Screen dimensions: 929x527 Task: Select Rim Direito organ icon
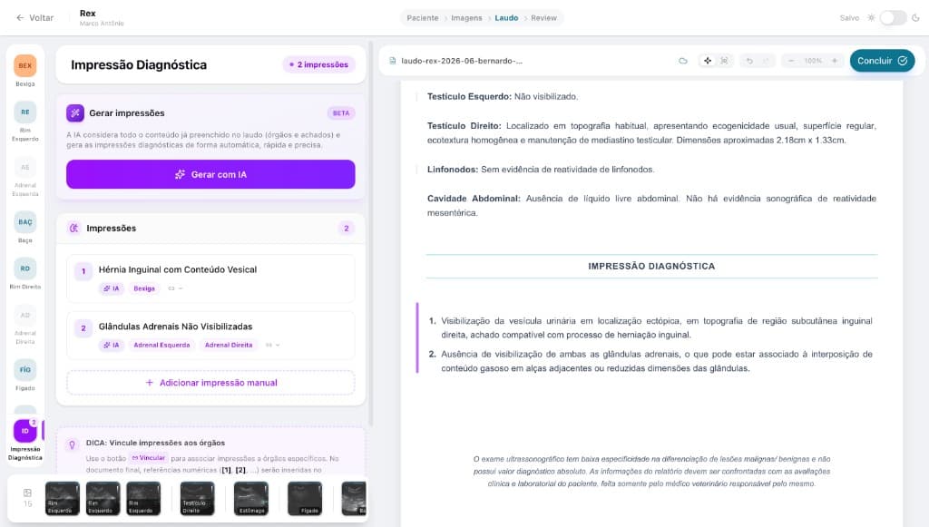(24, 268)
